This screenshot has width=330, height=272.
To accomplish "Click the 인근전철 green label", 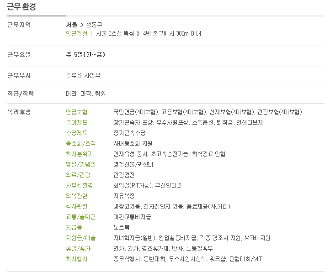I will coord(77,34).
